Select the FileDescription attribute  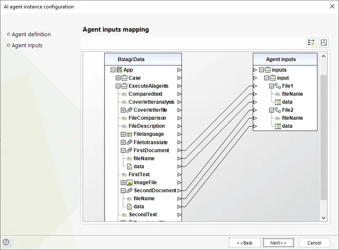(147, 126)
